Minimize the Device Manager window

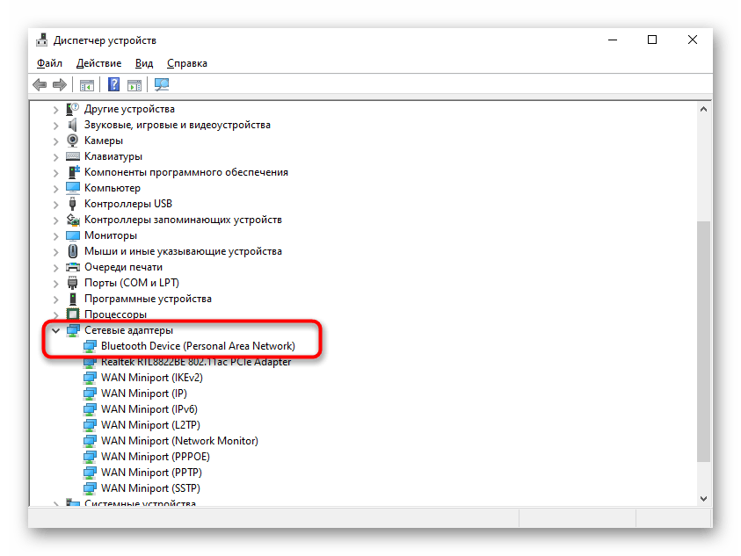click(613, 40)
